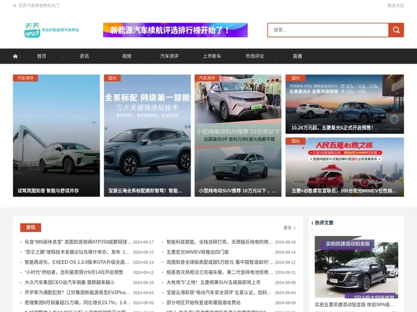Click the date 2024-09-16 in news list
Viewport: 417px width, 312px height.
tap(286, 242)
